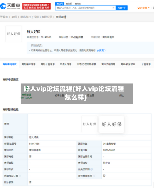Screen dimensions: 154x188
Task: Switch to the 商标公告信息 tab
Action: coord(48,64)
